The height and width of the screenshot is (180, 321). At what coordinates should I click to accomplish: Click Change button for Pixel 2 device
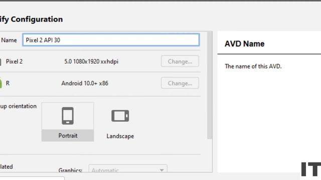point(180,61)
